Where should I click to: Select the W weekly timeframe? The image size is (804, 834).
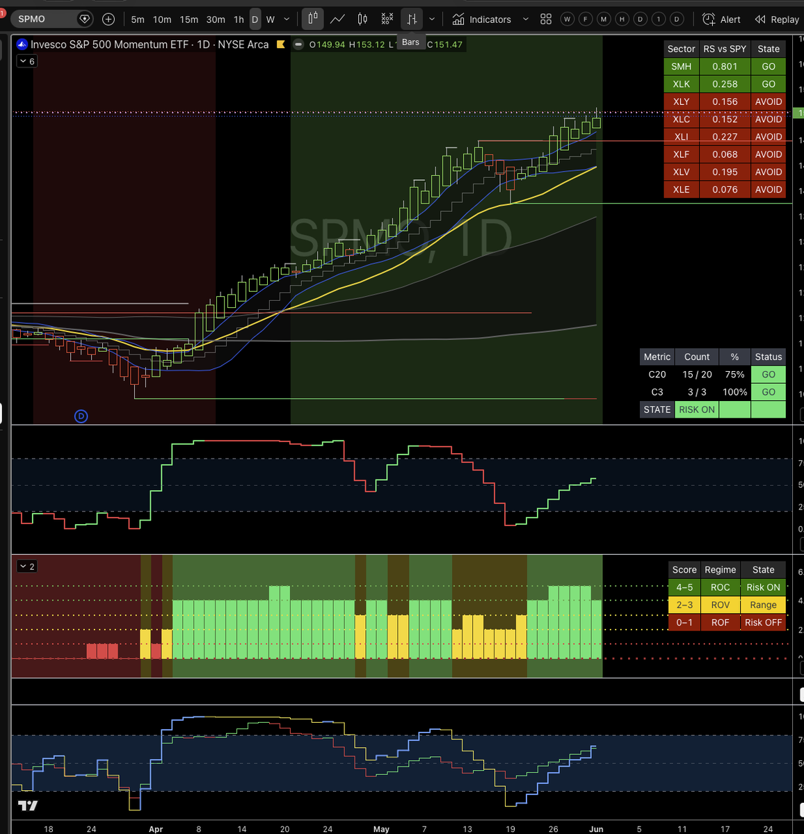pyautogui.click(x=271, y=19)
